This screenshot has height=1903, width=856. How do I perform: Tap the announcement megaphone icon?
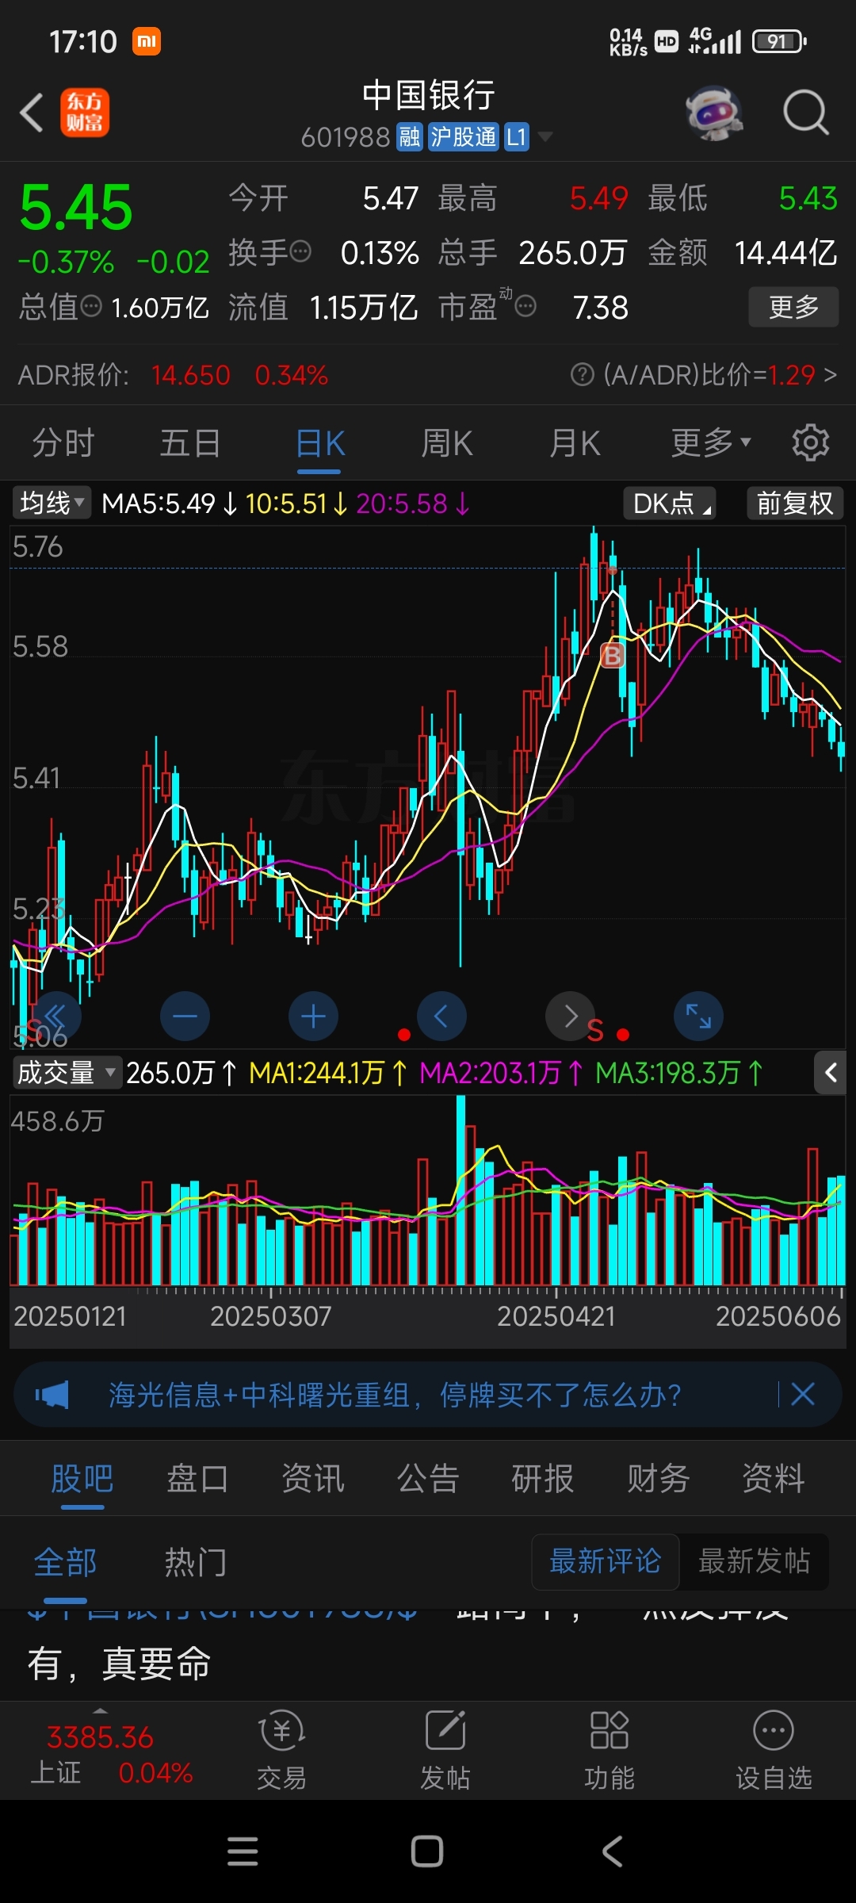coord(52,1395)
